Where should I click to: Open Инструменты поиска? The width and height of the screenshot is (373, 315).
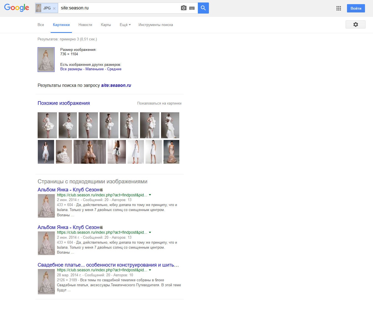(156, 25)
